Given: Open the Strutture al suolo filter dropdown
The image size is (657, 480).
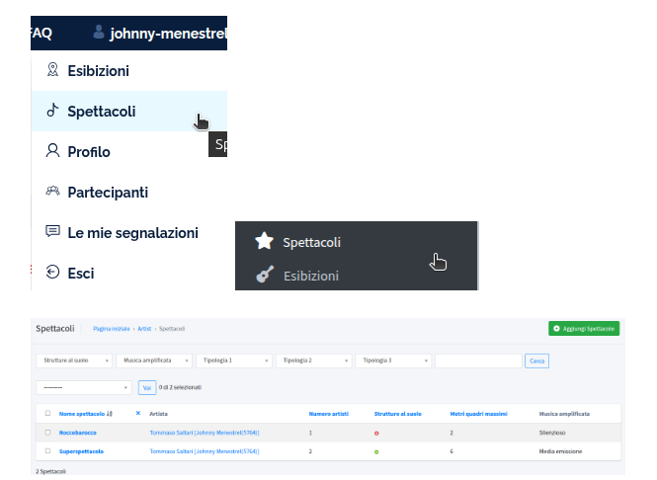Looking at the screenshot, I should (x=74, y=360).
